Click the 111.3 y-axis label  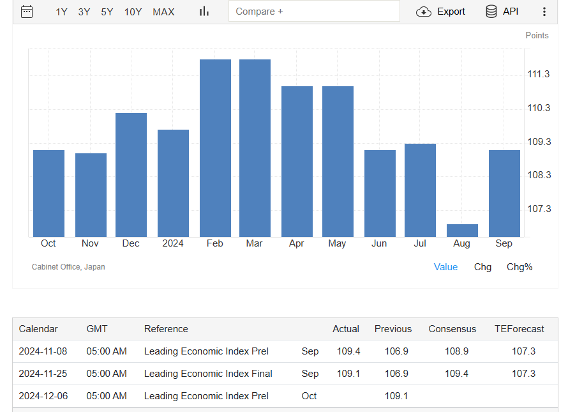coord(539,74)
